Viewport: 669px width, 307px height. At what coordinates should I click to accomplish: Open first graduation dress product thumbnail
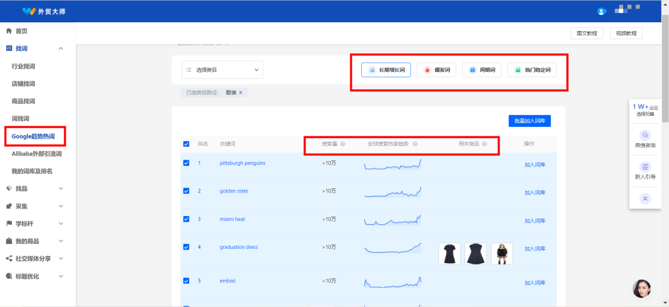point(450,254)
